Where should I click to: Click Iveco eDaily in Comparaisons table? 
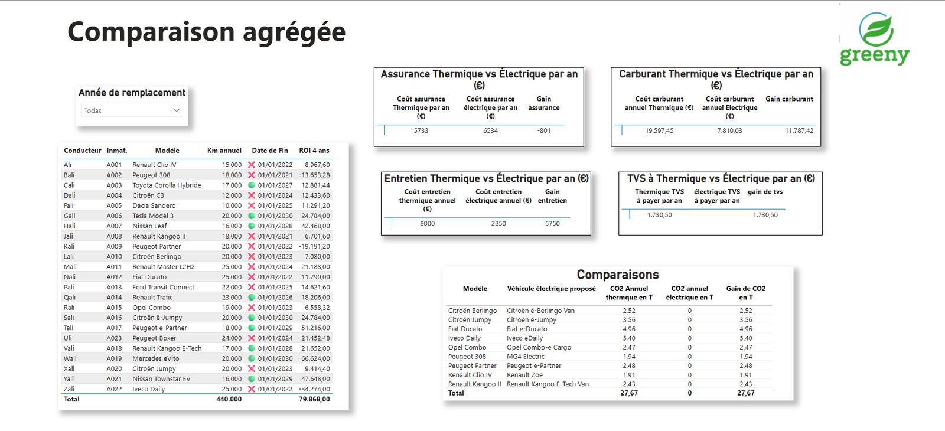(x=524, y=338)
